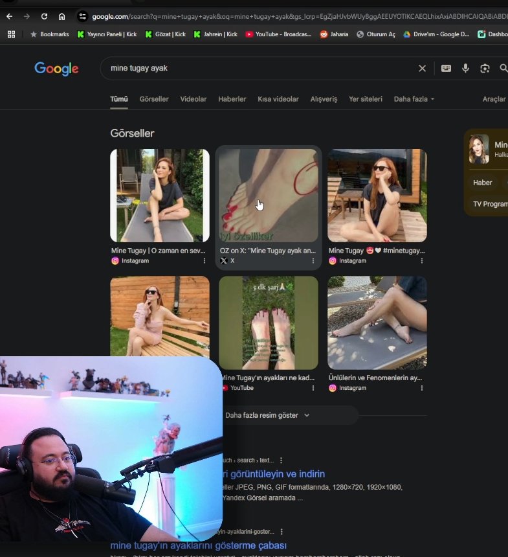Start voice search with microphone icon
This screenshot has height=557, width=508.
pos(465,68)
